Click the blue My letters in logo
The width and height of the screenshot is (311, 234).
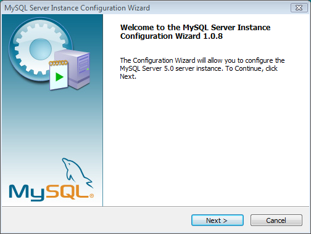(x=27, y=193)
